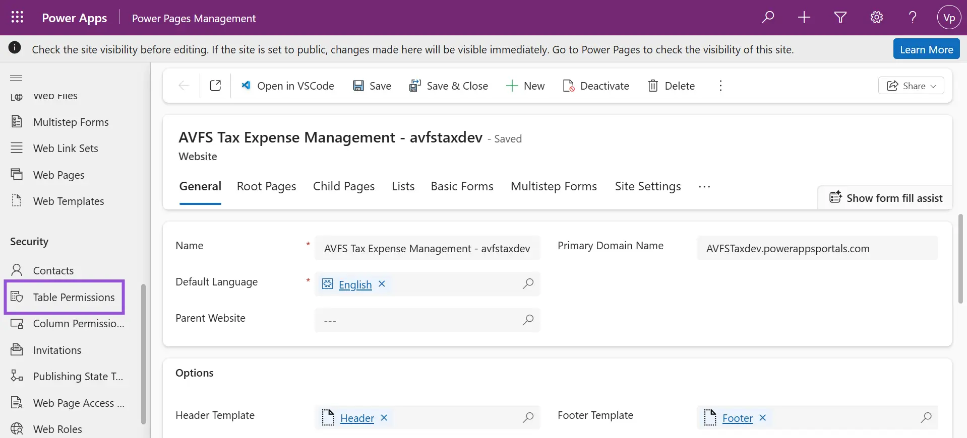Show more tabs via ellipsis
Image resolution: width=967 pixels, height=438 pixels.
[704, 187]
